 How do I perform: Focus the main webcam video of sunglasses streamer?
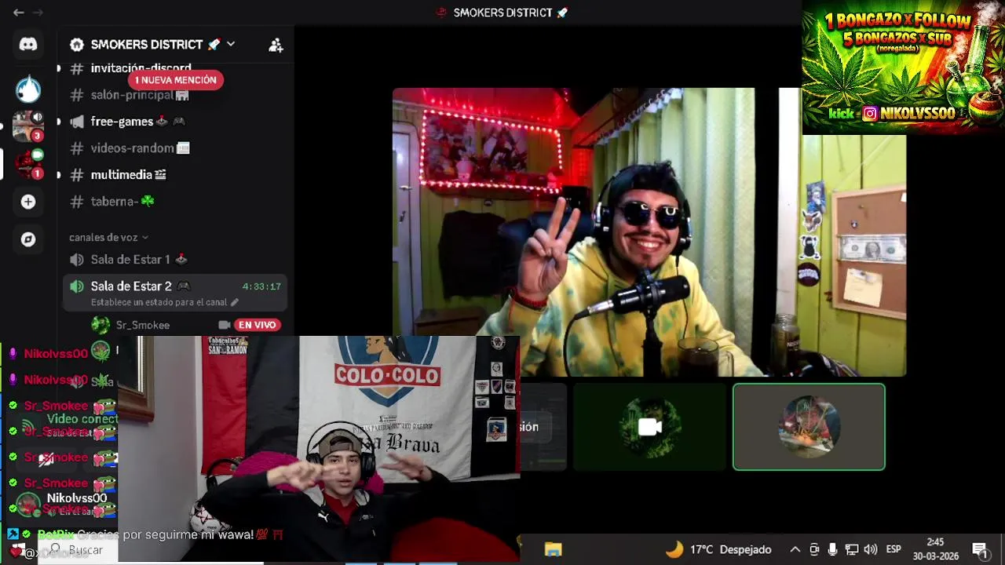649,232
